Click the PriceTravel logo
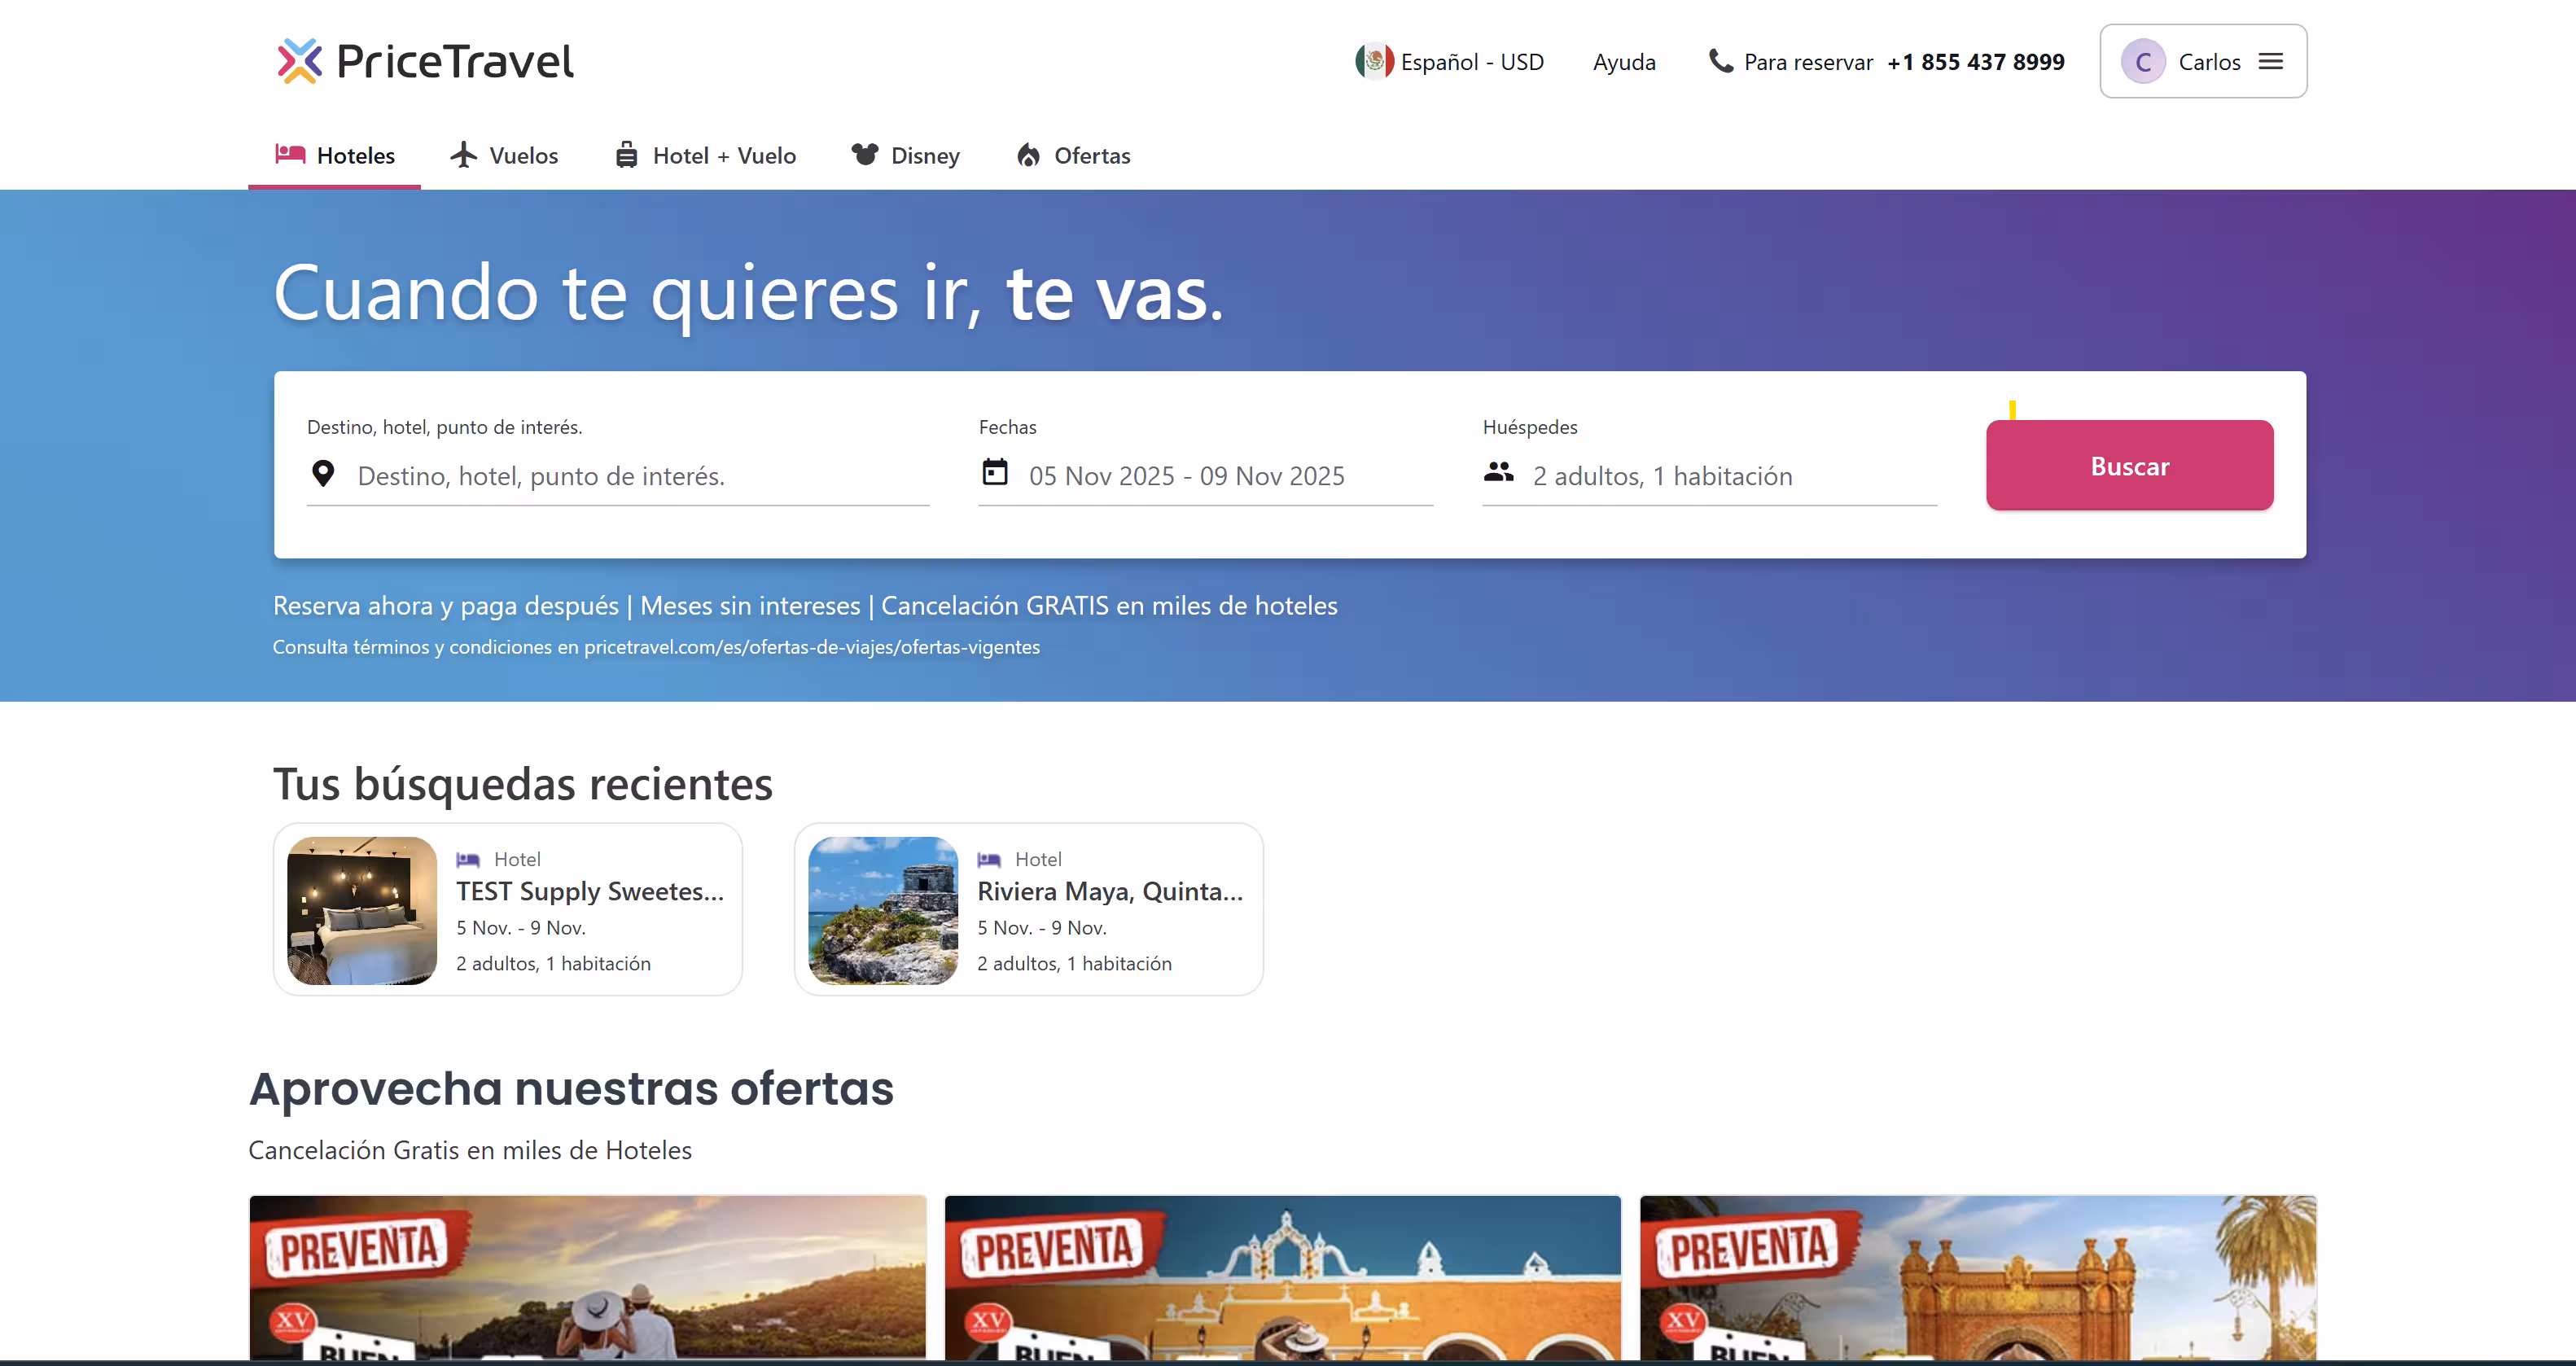This screenshot has width=2576, height=1366. click(424, 60)
